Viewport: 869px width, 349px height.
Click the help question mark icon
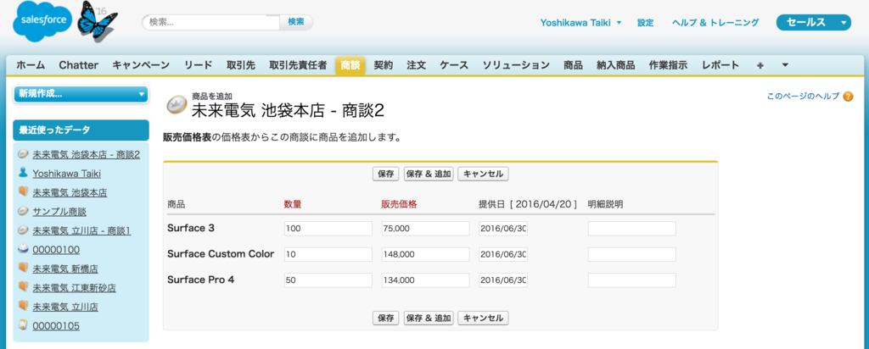848,97
